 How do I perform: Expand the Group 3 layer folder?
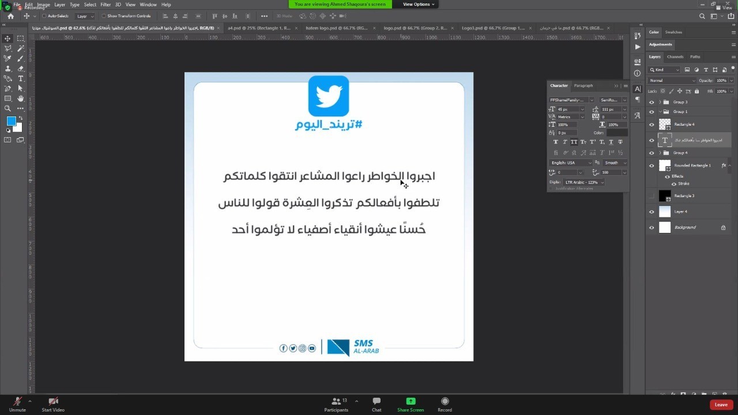pos(660,102)
